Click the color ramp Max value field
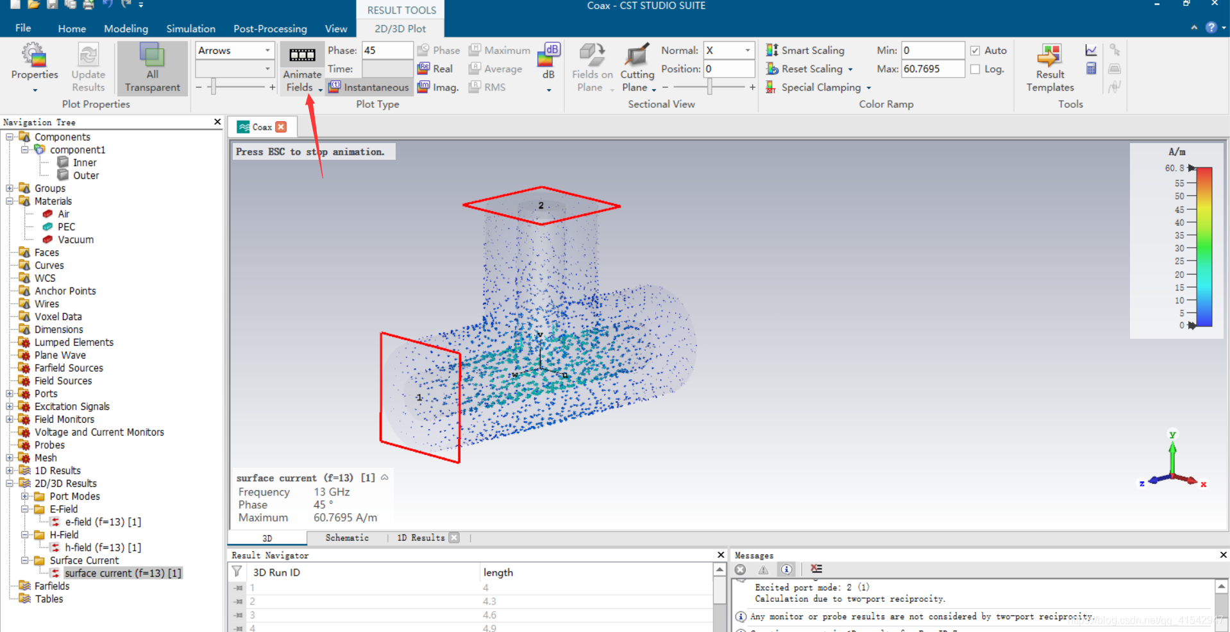 tap(932, 69)
